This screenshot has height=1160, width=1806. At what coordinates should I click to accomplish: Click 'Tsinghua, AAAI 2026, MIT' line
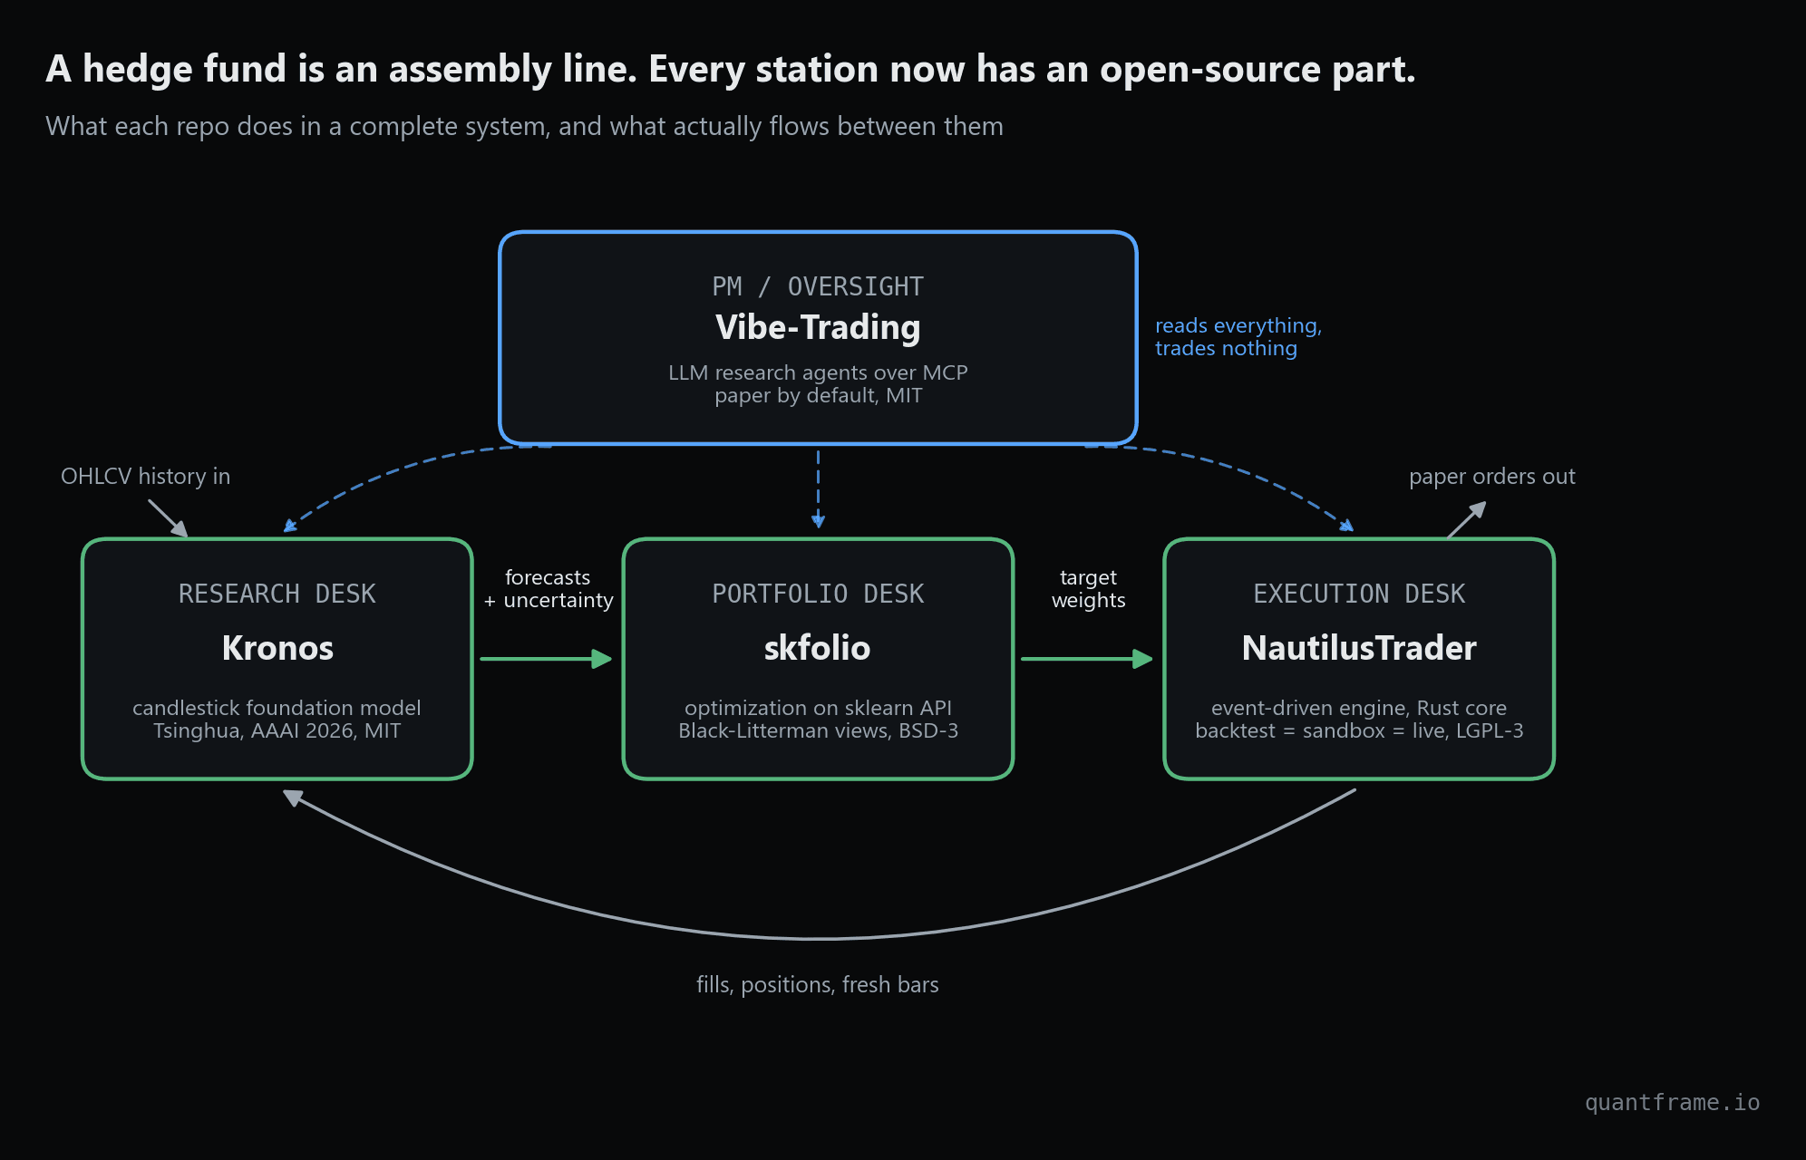click(277, 730)
